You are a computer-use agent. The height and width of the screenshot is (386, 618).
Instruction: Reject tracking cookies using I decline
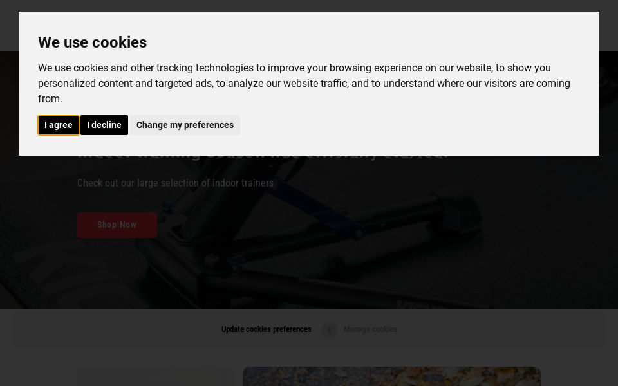click(104, 125)
